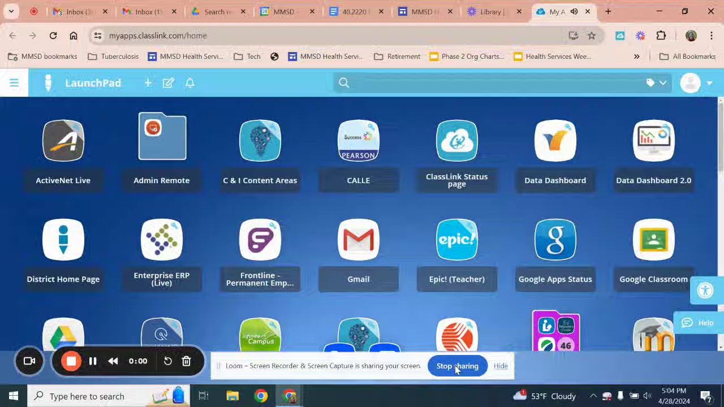Open the Windows Start menu
Viewport: 724px width, 407px height.
tap(14, 396)
